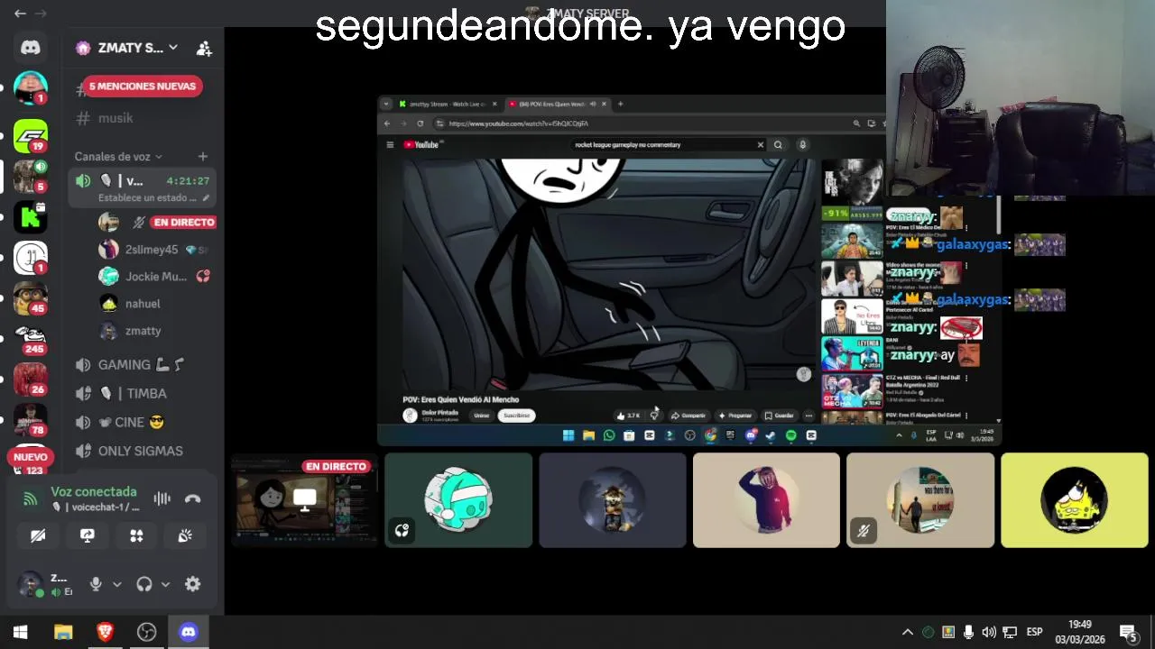The width and height of the screenshot is (1155, 649).
Task: Open the soundboard
Action: 185,535
